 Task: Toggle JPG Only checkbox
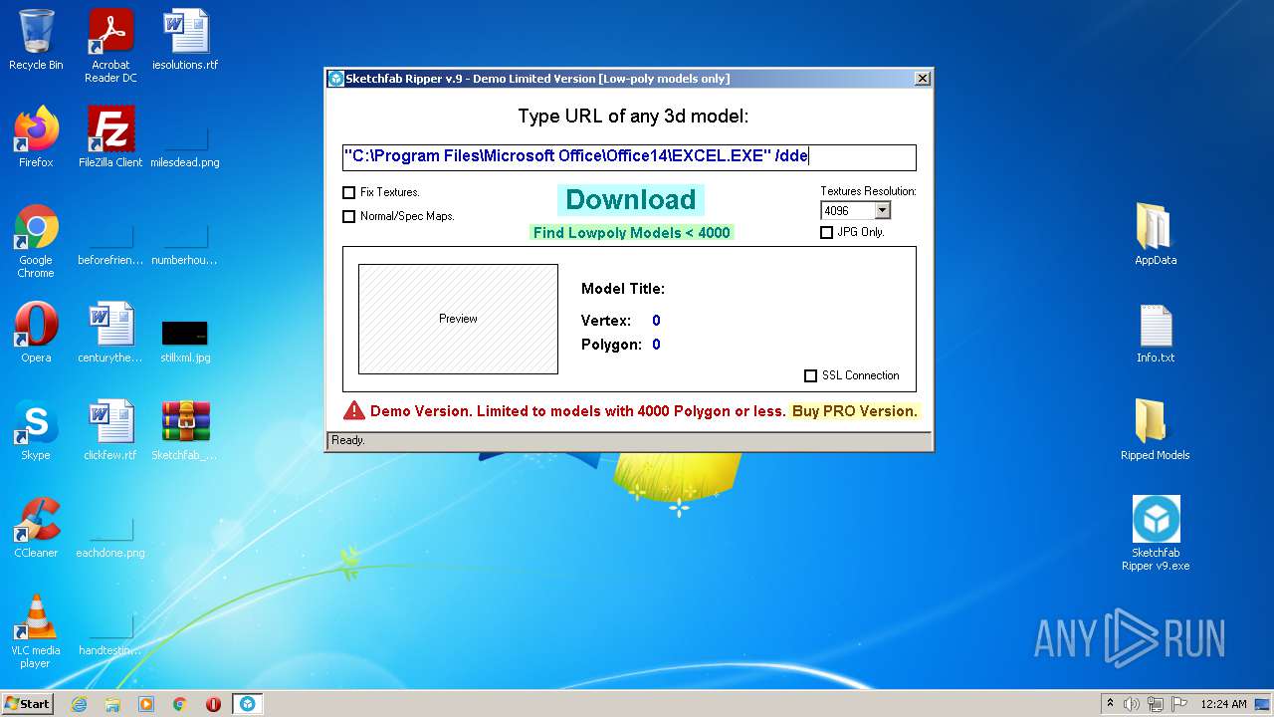tap(826, 232)
